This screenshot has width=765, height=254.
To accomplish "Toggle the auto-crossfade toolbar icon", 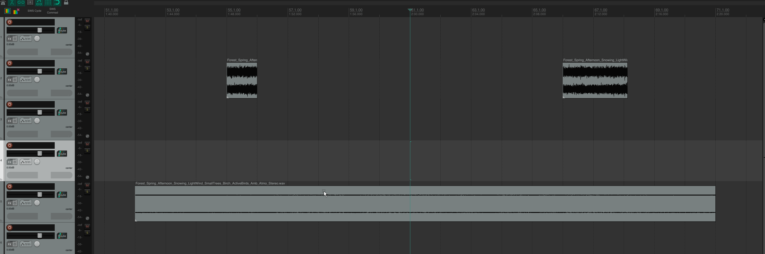I will (x=12, y=3).
